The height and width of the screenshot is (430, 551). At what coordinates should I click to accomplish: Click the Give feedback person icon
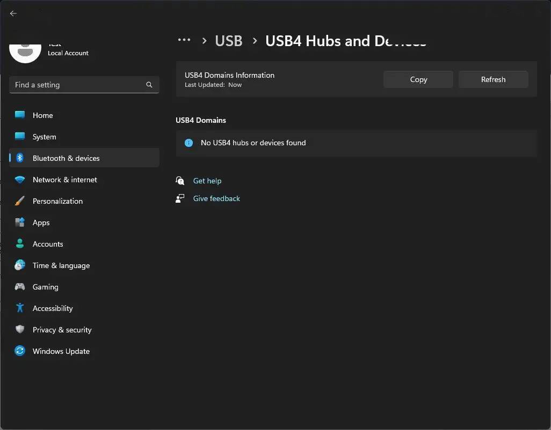[x=180, y=198]
